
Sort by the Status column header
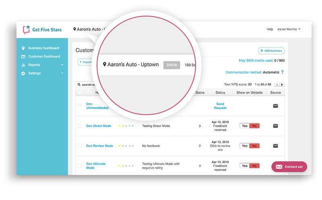220,93
